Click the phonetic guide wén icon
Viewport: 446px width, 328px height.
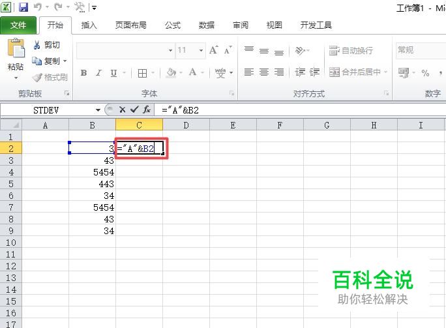(x=220, y=73)
